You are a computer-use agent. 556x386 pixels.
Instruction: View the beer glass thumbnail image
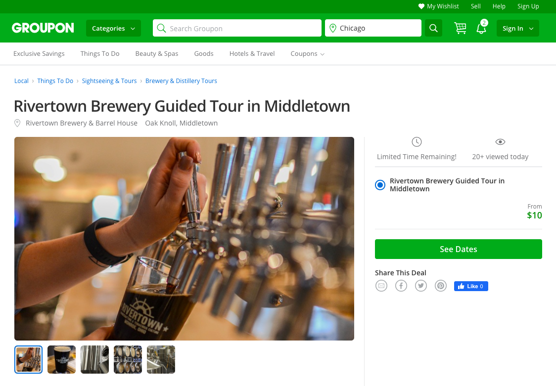click(x=61, y=359)
